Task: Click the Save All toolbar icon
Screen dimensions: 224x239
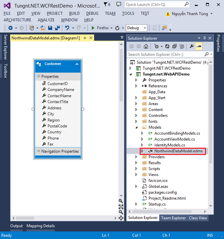Action: pyautogui.click(x=57, y=28)
